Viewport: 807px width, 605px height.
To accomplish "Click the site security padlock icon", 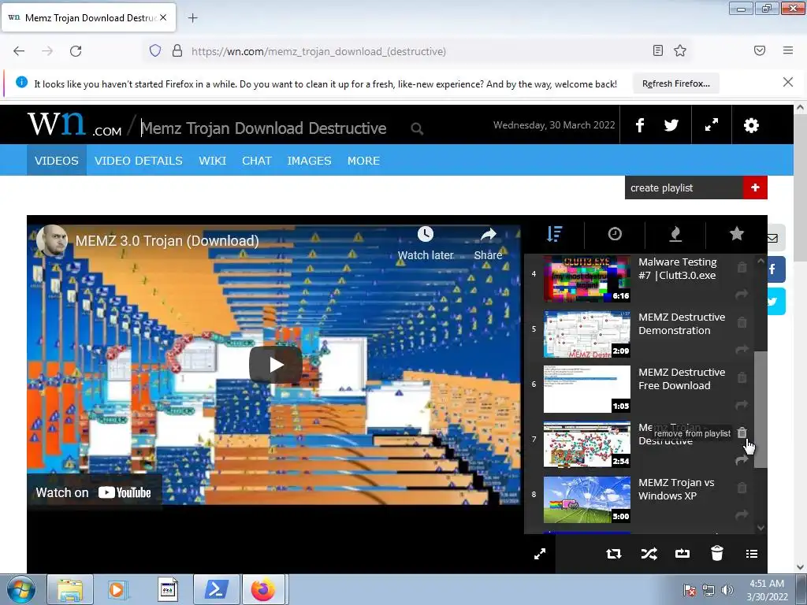I will pos(177,51).
